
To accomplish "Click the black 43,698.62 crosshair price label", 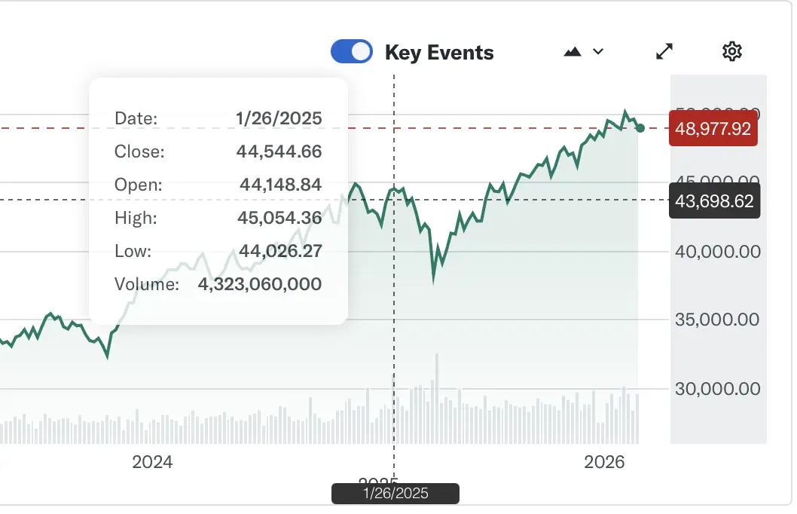I will tap(714, 201).
